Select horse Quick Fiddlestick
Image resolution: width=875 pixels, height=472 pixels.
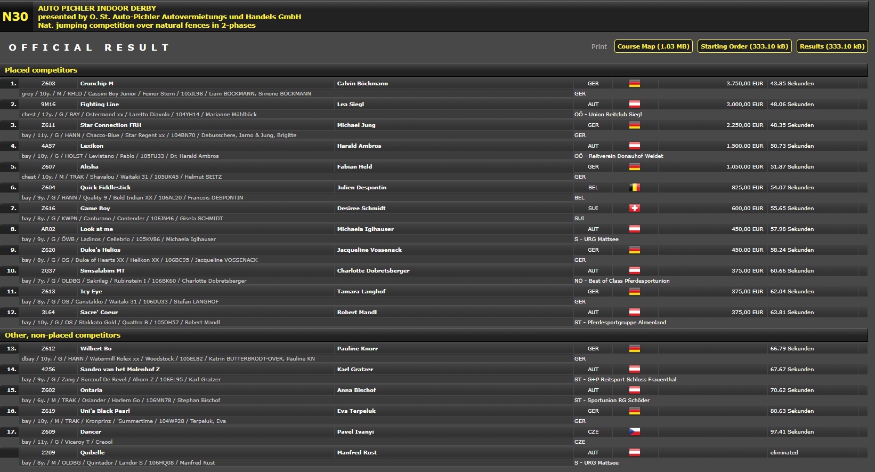click(106, 188)
